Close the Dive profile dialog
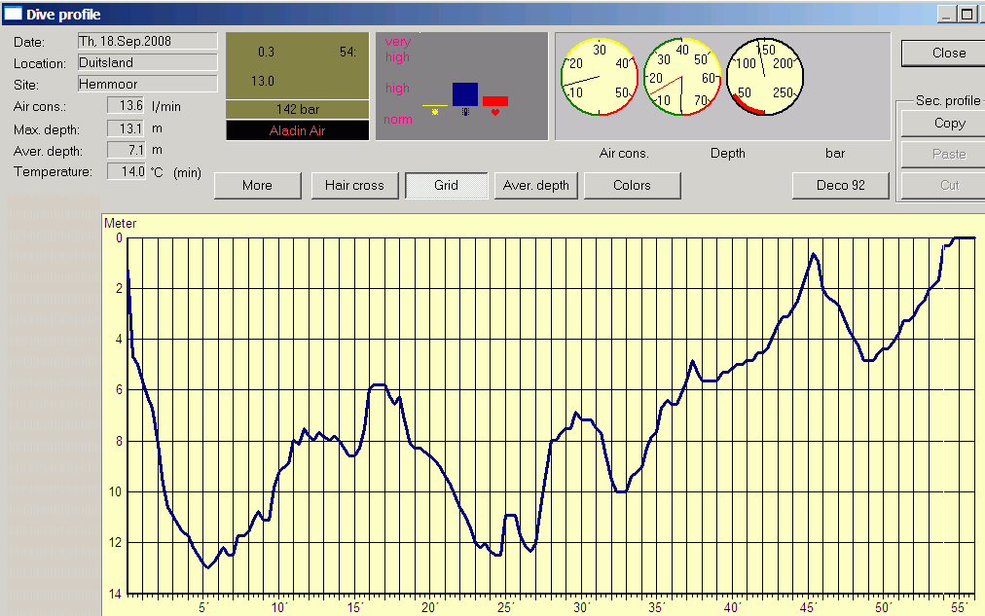 (x=943, y=54)
